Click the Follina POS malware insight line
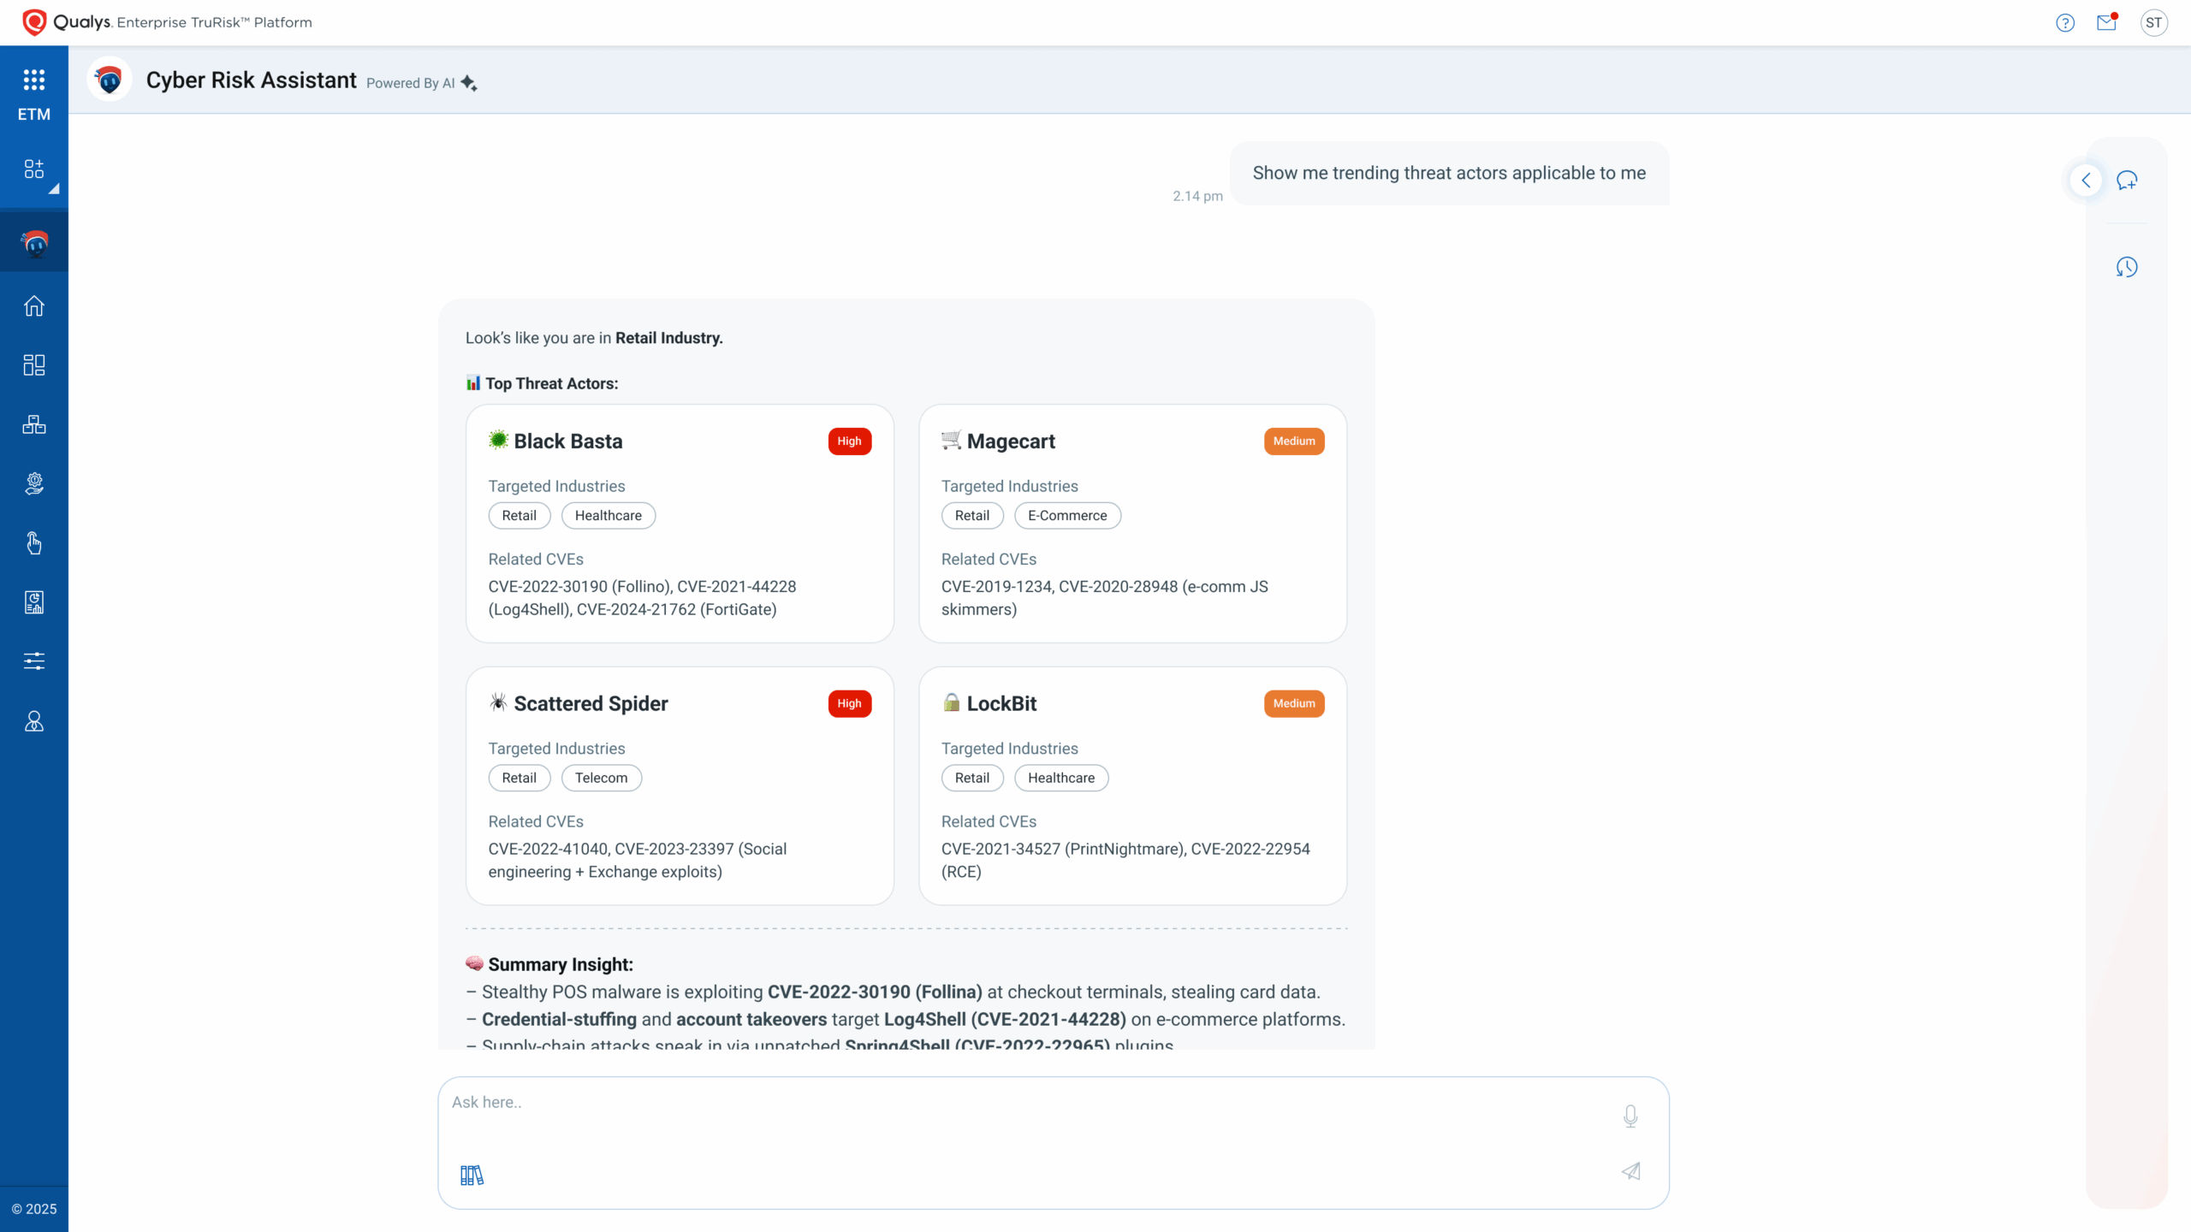This screenshot has height=1232, width=2191. (x=893, y=992)
